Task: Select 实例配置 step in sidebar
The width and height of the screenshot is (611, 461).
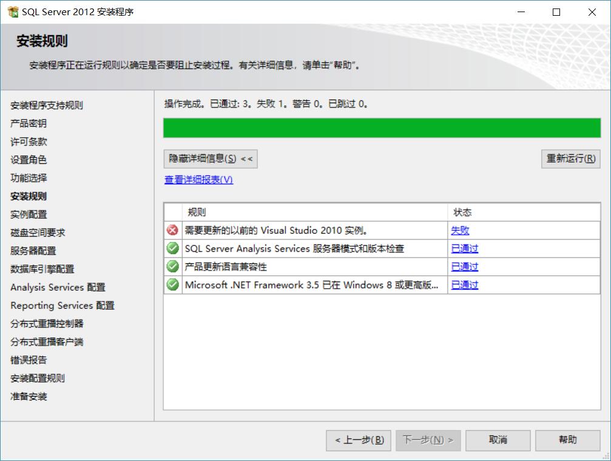Action: tap(29, 215)
